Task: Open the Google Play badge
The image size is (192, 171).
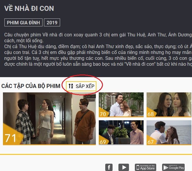Action: click(x=174, y=167)
